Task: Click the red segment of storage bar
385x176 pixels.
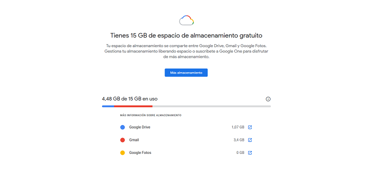Action: 133,106
